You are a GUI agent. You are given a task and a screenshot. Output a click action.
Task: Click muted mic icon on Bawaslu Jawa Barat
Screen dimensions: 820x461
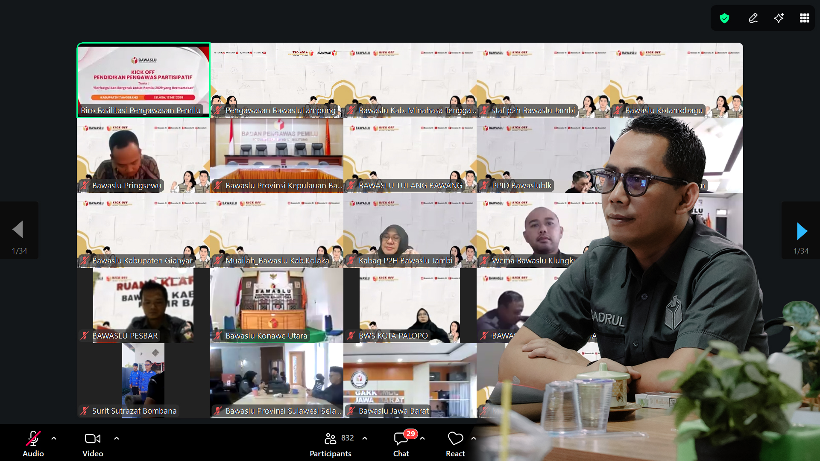(351, 411)
